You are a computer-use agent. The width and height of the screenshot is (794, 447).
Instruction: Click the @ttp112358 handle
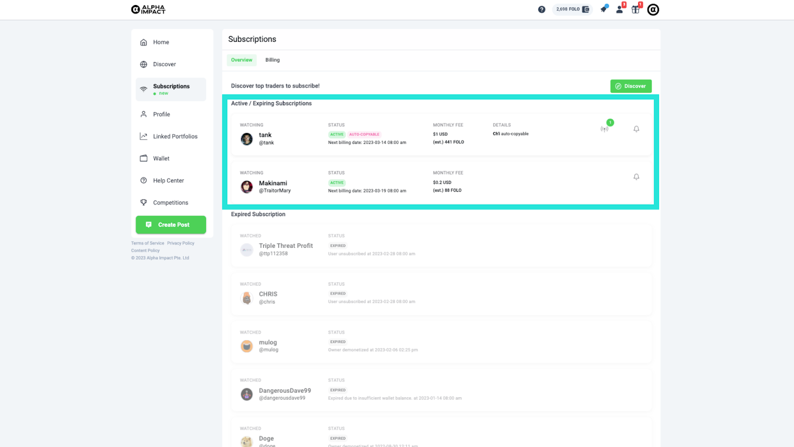(x=273, y=254)
